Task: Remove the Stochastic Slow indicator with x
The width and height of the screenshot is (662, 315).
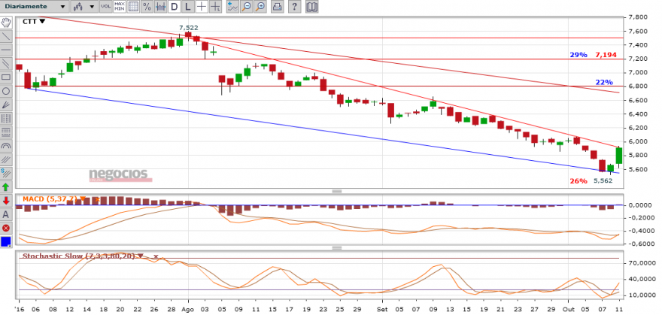Action: (x=156, y=256)
